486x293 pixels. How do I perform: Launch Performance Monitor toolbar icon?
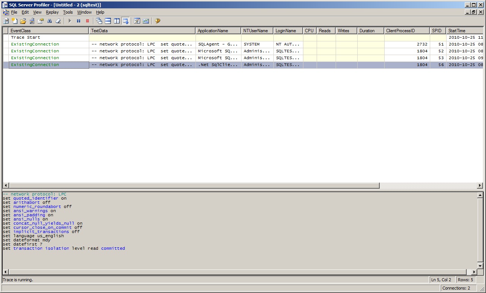146,21
